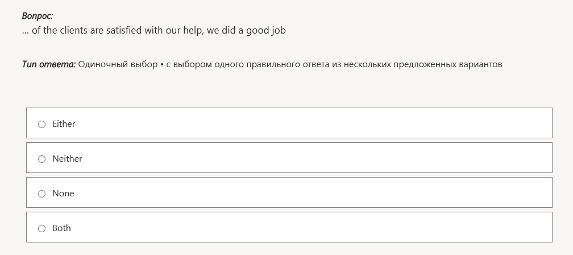Click the None answer label text

(x=63, y=194)
